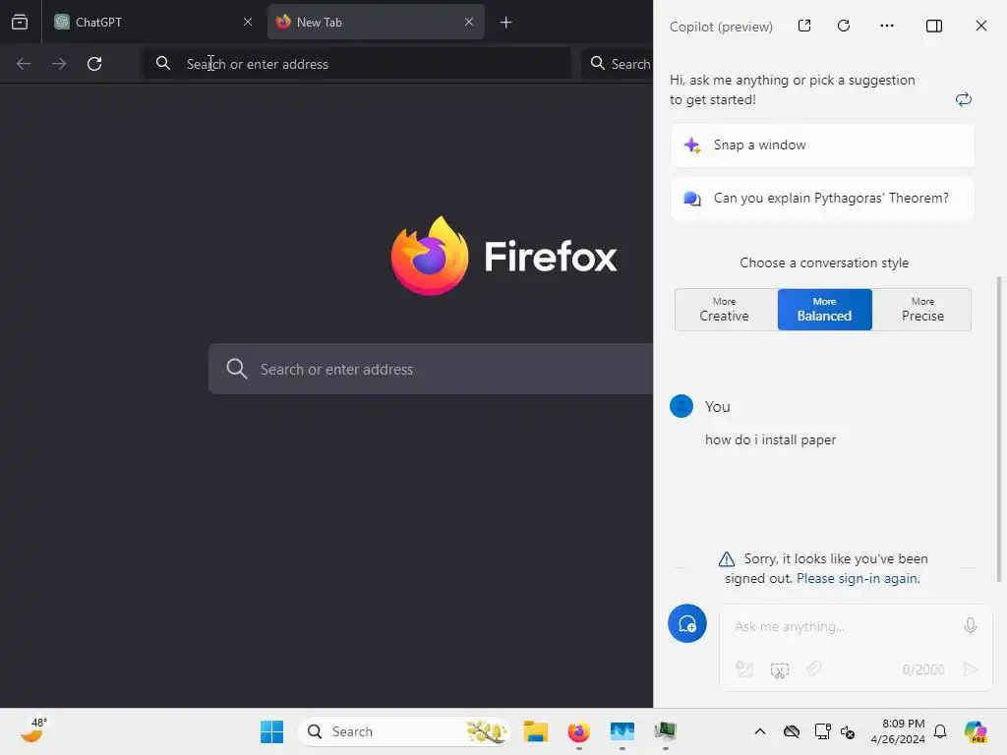Viewport: 1007px width, 755px height.
Task: Click the message how do i install paper
Action: (x=770, y=439)
